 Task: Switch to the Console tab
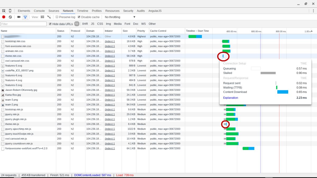39,11
